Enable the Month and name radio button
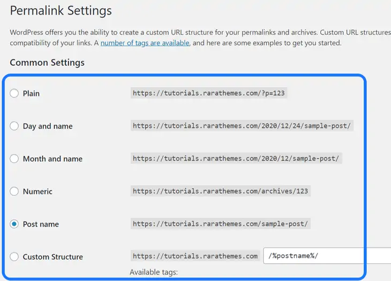The width and height of the screenshot is (391, 281). (14, 159)
